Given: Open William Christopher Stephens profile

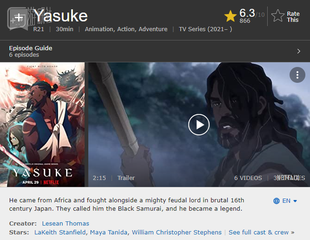Looking at the screenshot, I should (177, 232).
